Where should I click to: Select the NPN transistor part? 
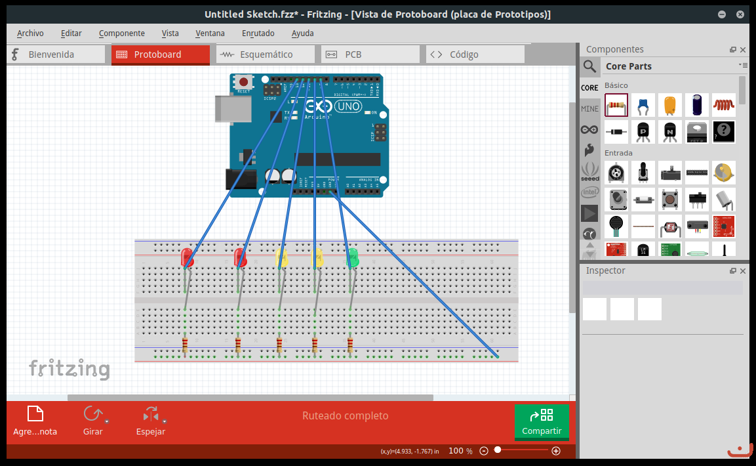[x=670, y=132]
